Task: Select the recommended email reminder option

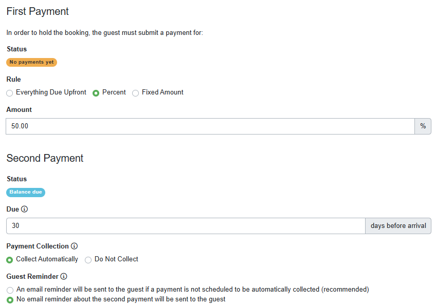Action: (x=9, y=290)
